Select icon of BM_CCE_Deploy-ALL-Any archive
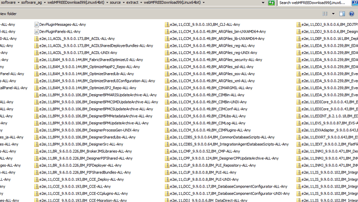This screenshot has width=358, height=202. 36,179
